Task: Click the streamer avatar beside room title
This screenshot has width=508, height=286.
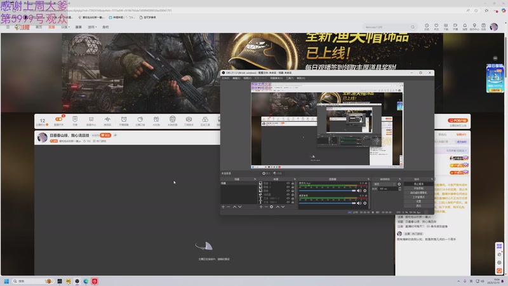Action: pos(42,137)
